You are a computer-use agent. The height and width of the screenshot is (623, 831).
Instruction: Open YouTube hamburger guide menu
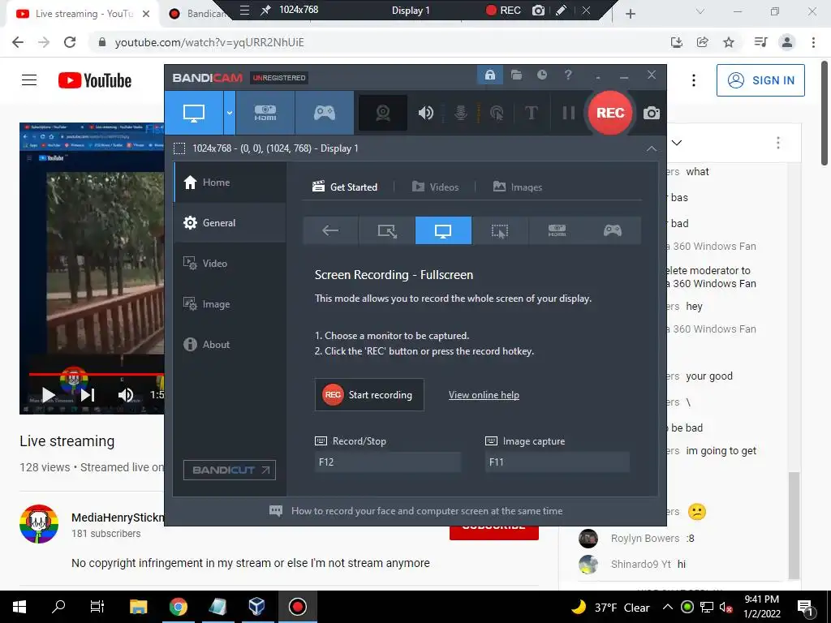coord(29,80)
